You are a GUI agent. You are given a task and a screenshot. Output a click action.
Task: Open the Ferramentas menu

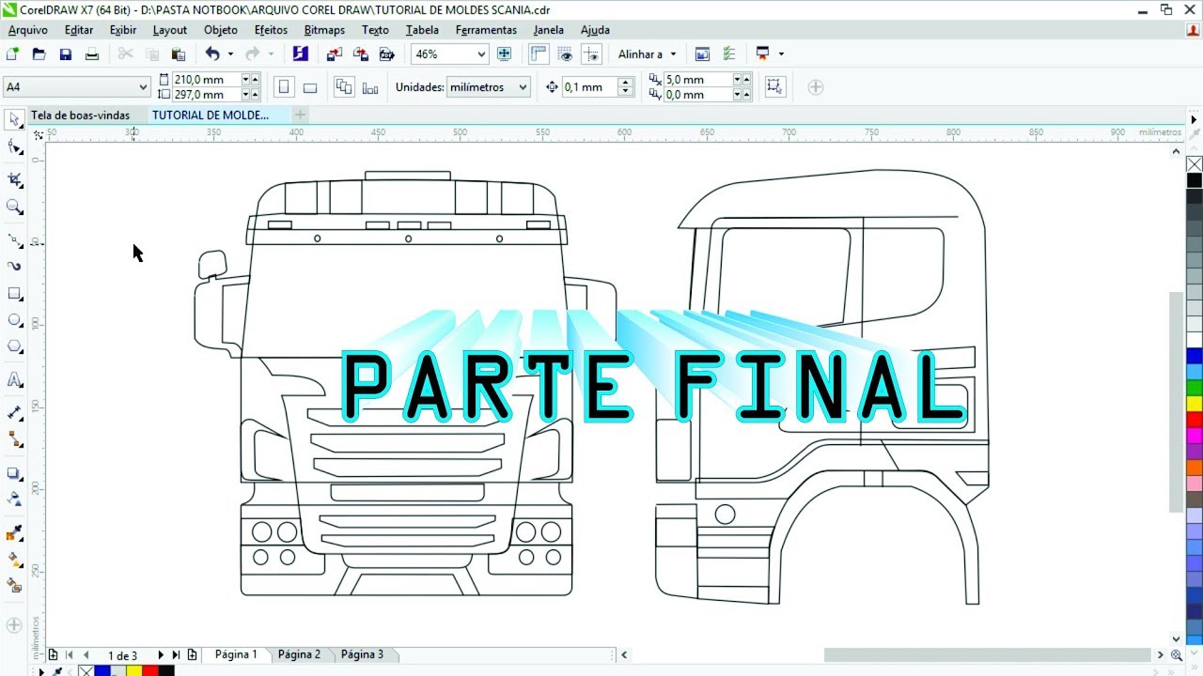[486, 30]
